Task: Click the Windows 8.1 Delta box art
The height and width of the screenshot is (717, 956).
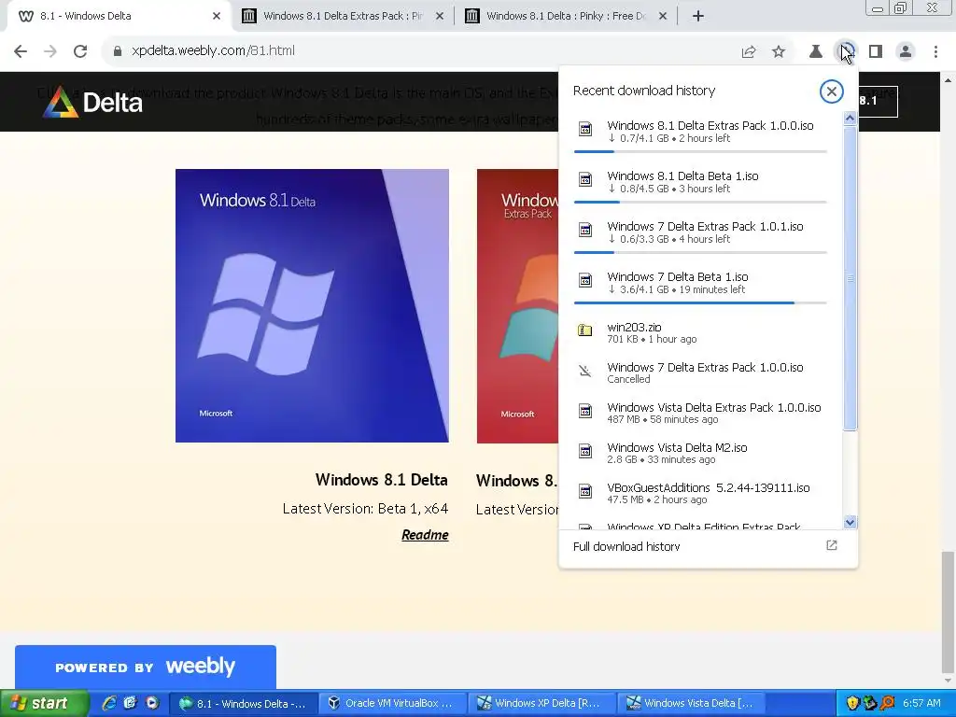Action: tap(312, 305)
